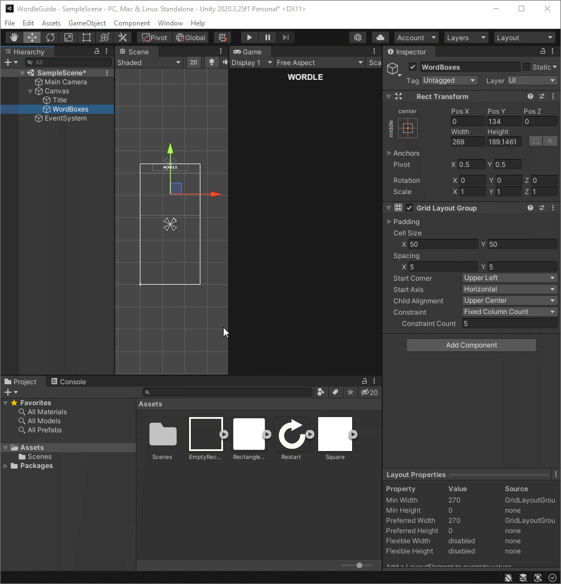
Task: Open the Start Corner dropdown
Action: (508, 278)
